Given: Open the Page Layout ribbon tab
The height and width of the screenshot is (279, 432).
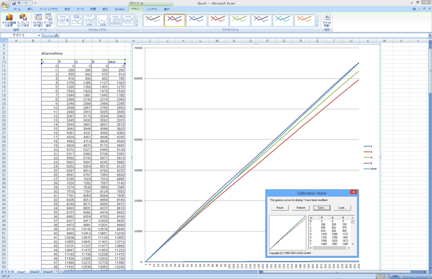Looking at the screenshot, I should pyautogui.click(x=49, y=9).
